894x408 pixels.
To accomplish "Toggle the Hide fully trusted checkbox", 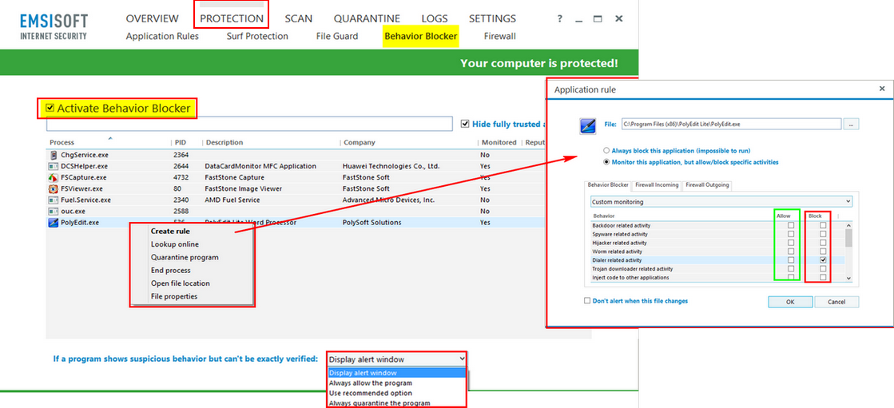I will click(465, 123).
